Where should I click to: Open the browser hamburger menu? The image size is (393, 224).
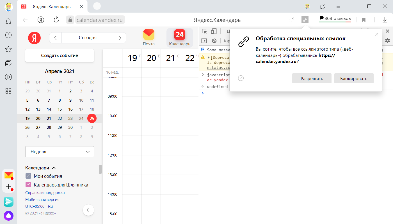point(339,6)
